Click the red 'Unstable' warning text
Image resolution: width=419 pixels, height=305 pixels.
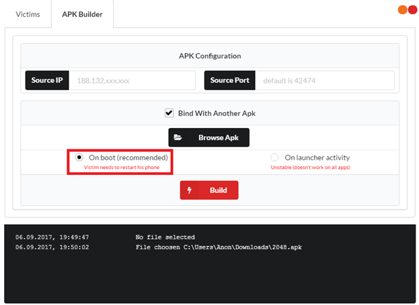click(x=310, y=167)
